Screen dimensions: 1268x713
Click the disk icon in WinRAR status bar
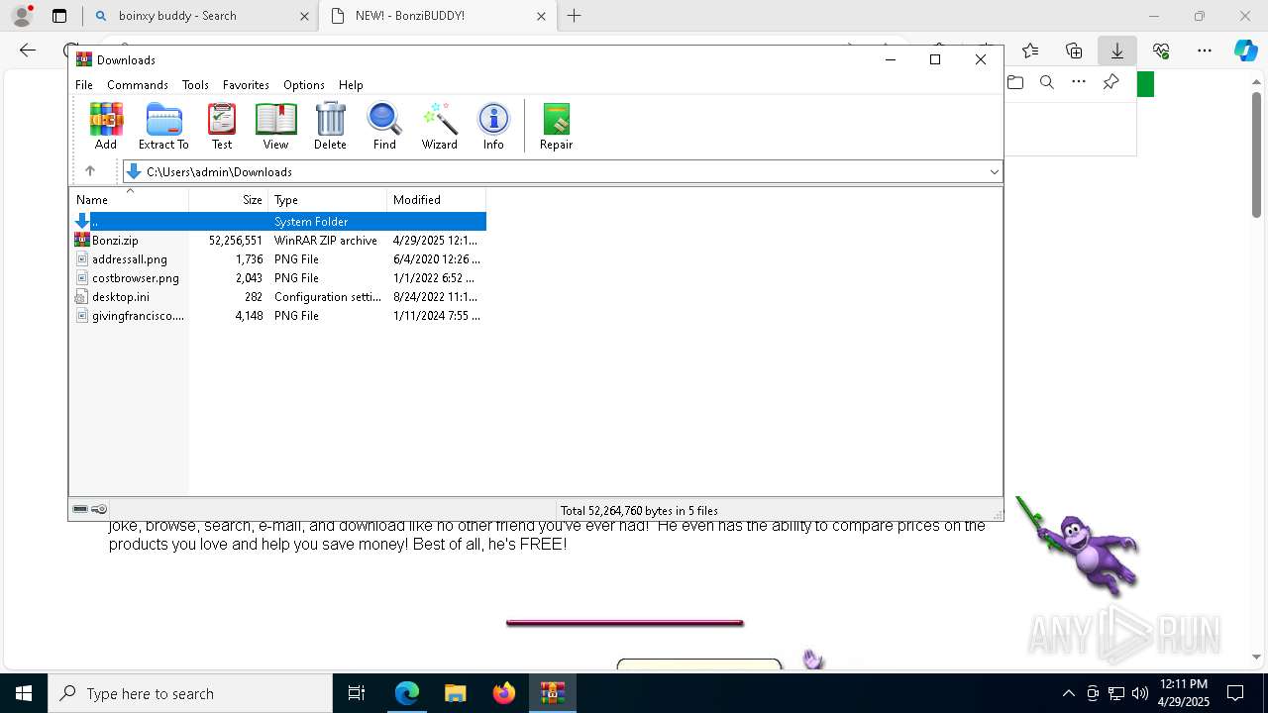click(80, 509)
